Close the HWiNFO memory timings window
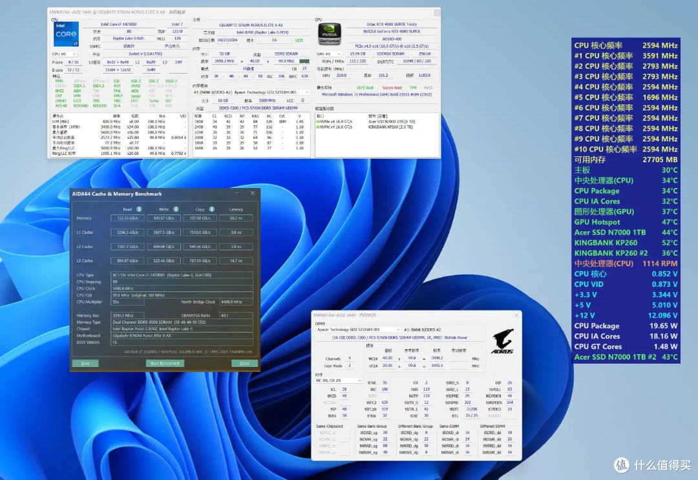The image size is (698, 480). pos(516,315)
